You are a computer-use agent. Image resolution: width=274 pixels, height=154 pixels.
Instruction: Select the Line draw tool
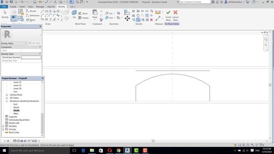pyautogui.click(x=42, y=12)
